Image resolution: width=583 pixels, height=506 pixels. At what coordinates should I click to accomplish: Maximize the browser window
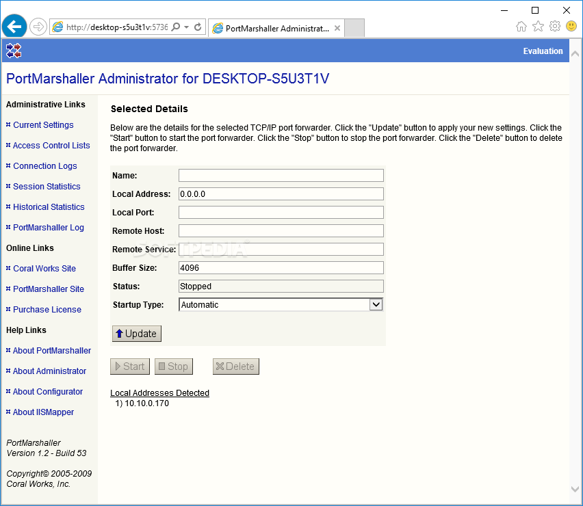535,10
